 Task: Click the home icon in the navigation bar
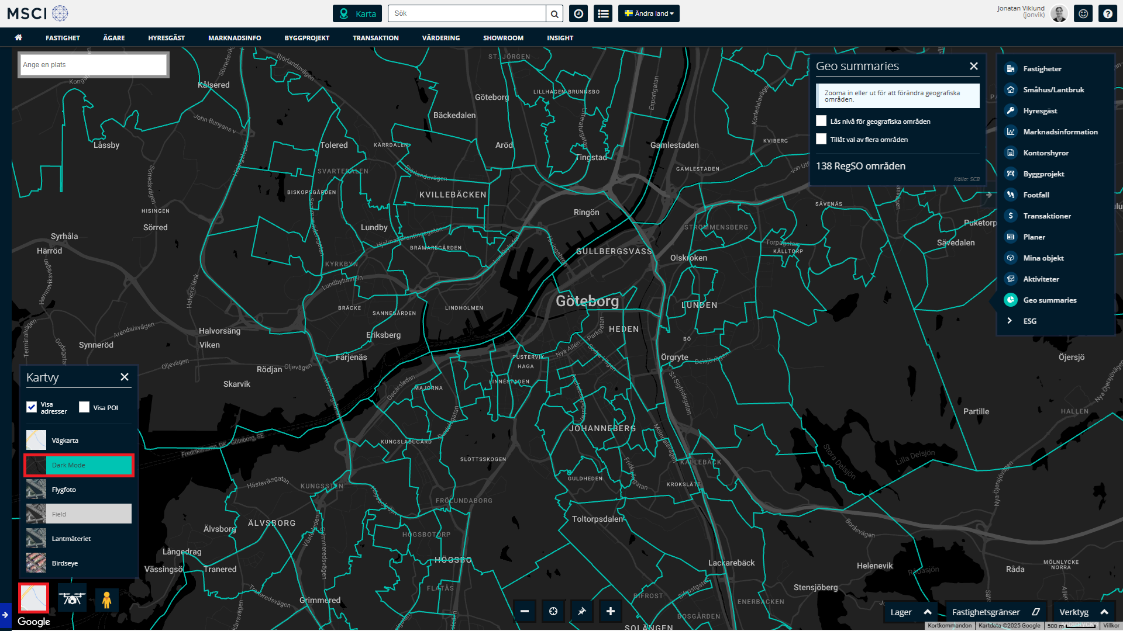click(19, 38)
